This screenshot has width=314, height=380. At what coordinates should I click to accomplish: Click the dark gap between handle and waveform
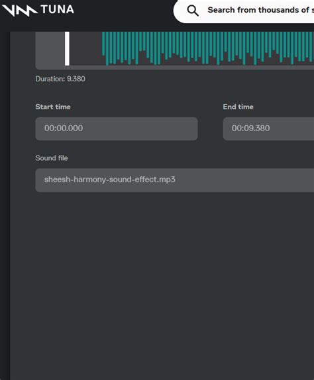[85, 48]
